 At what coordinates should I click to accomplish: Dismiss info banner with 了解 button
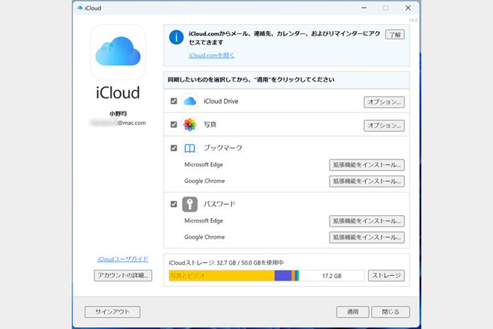(395, 34)
